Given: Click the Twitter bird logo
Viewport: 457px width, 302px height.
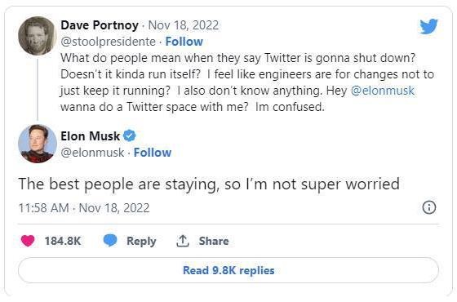Looking at the screenshot, I should (428, 26).
